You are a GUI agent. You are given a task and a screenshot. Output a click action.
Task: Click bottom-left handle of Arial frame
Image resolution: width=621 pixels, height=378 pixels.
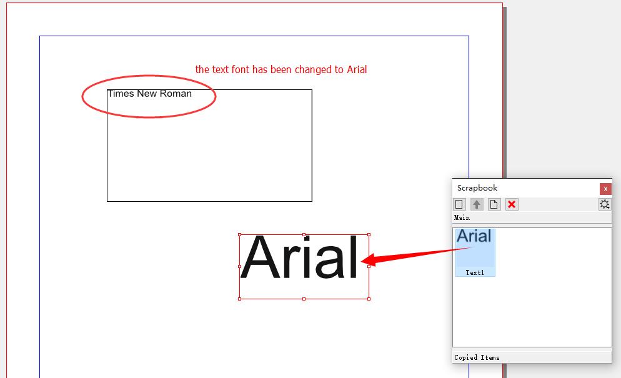pyautogui.click(x=240, y=299)
